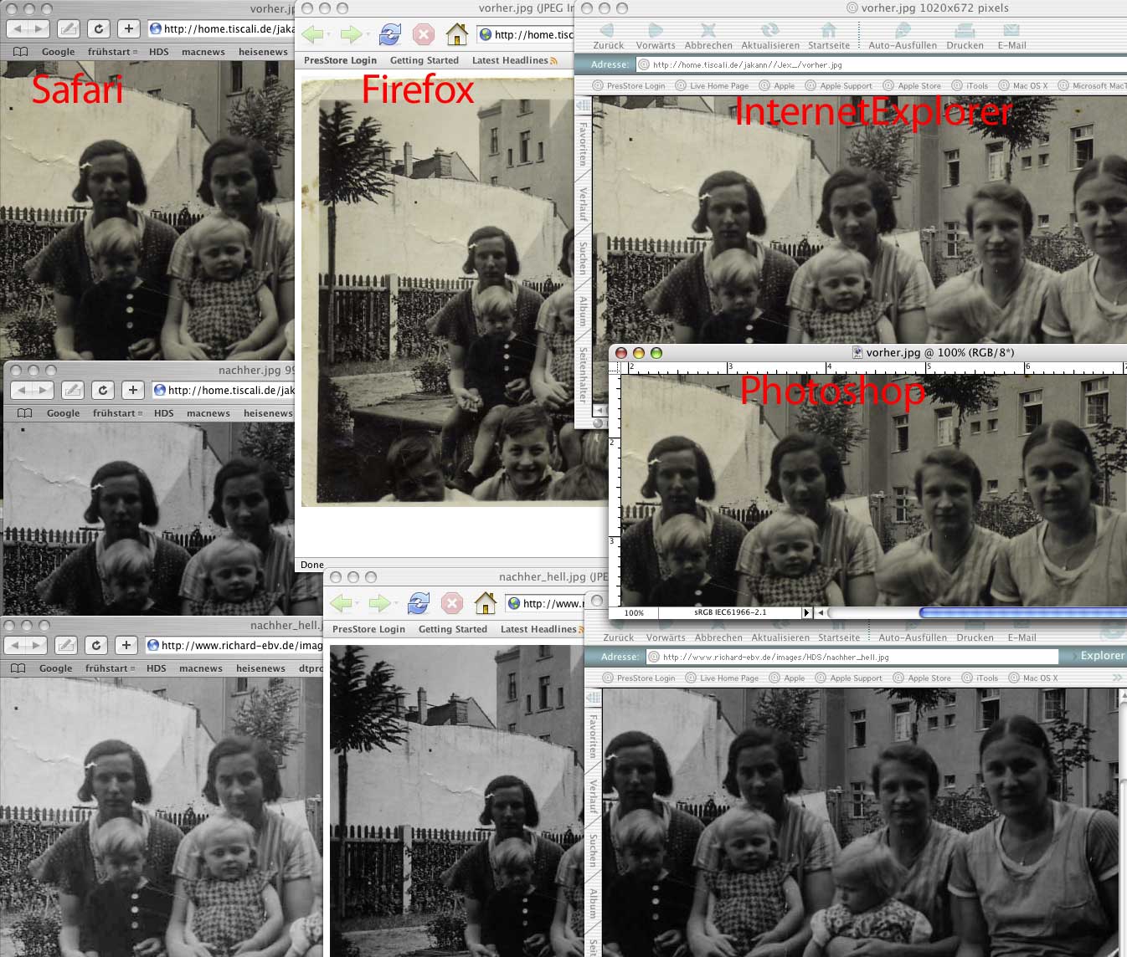Screen dimensions: 1127x957
Task: Click Vorwärts in vorher.jpg Internet Explorer toolbar
Action: (x=655, y=37)
